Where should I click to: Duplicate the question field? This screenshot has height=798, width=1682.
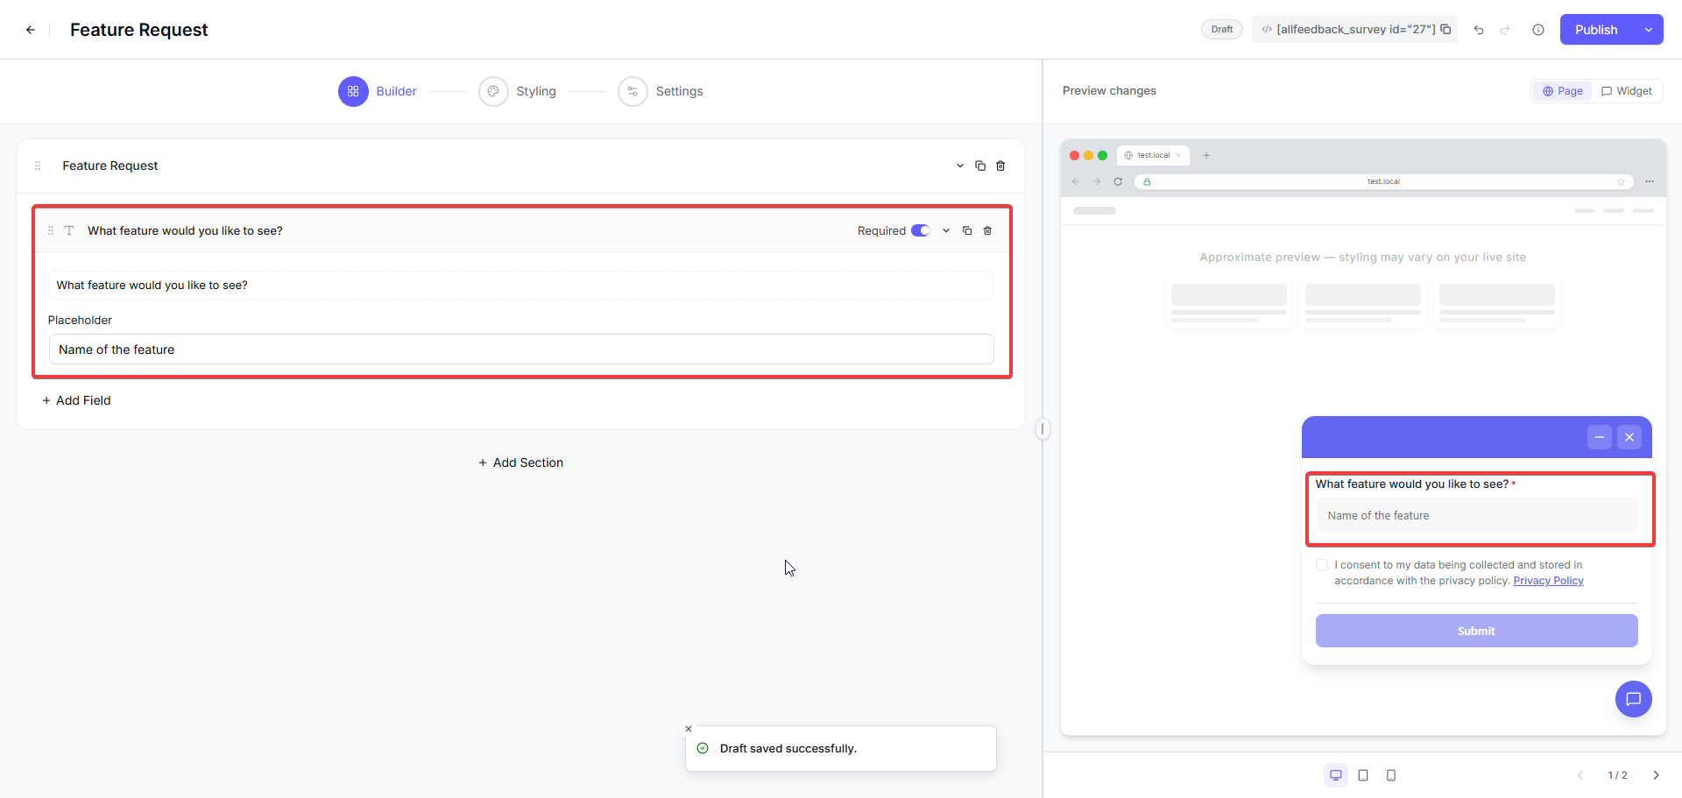tap(967, 231)
